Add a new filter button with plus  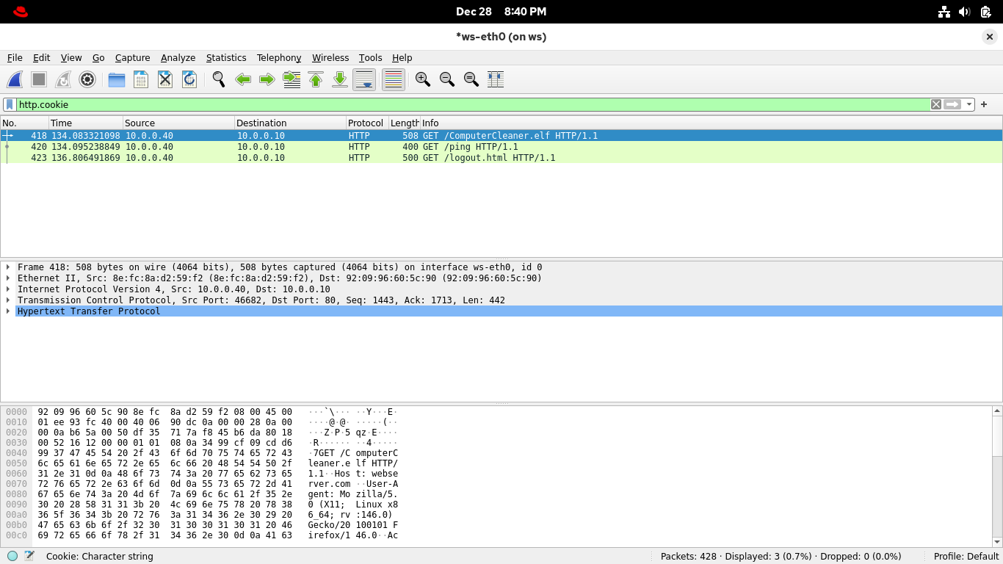(984, 105)
